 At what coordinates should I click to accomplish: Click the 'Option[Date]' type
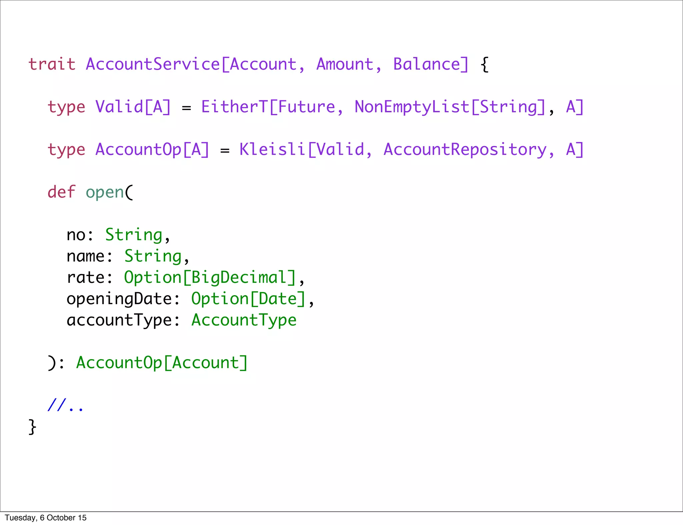pyautogui.click(x=248, y=299)
